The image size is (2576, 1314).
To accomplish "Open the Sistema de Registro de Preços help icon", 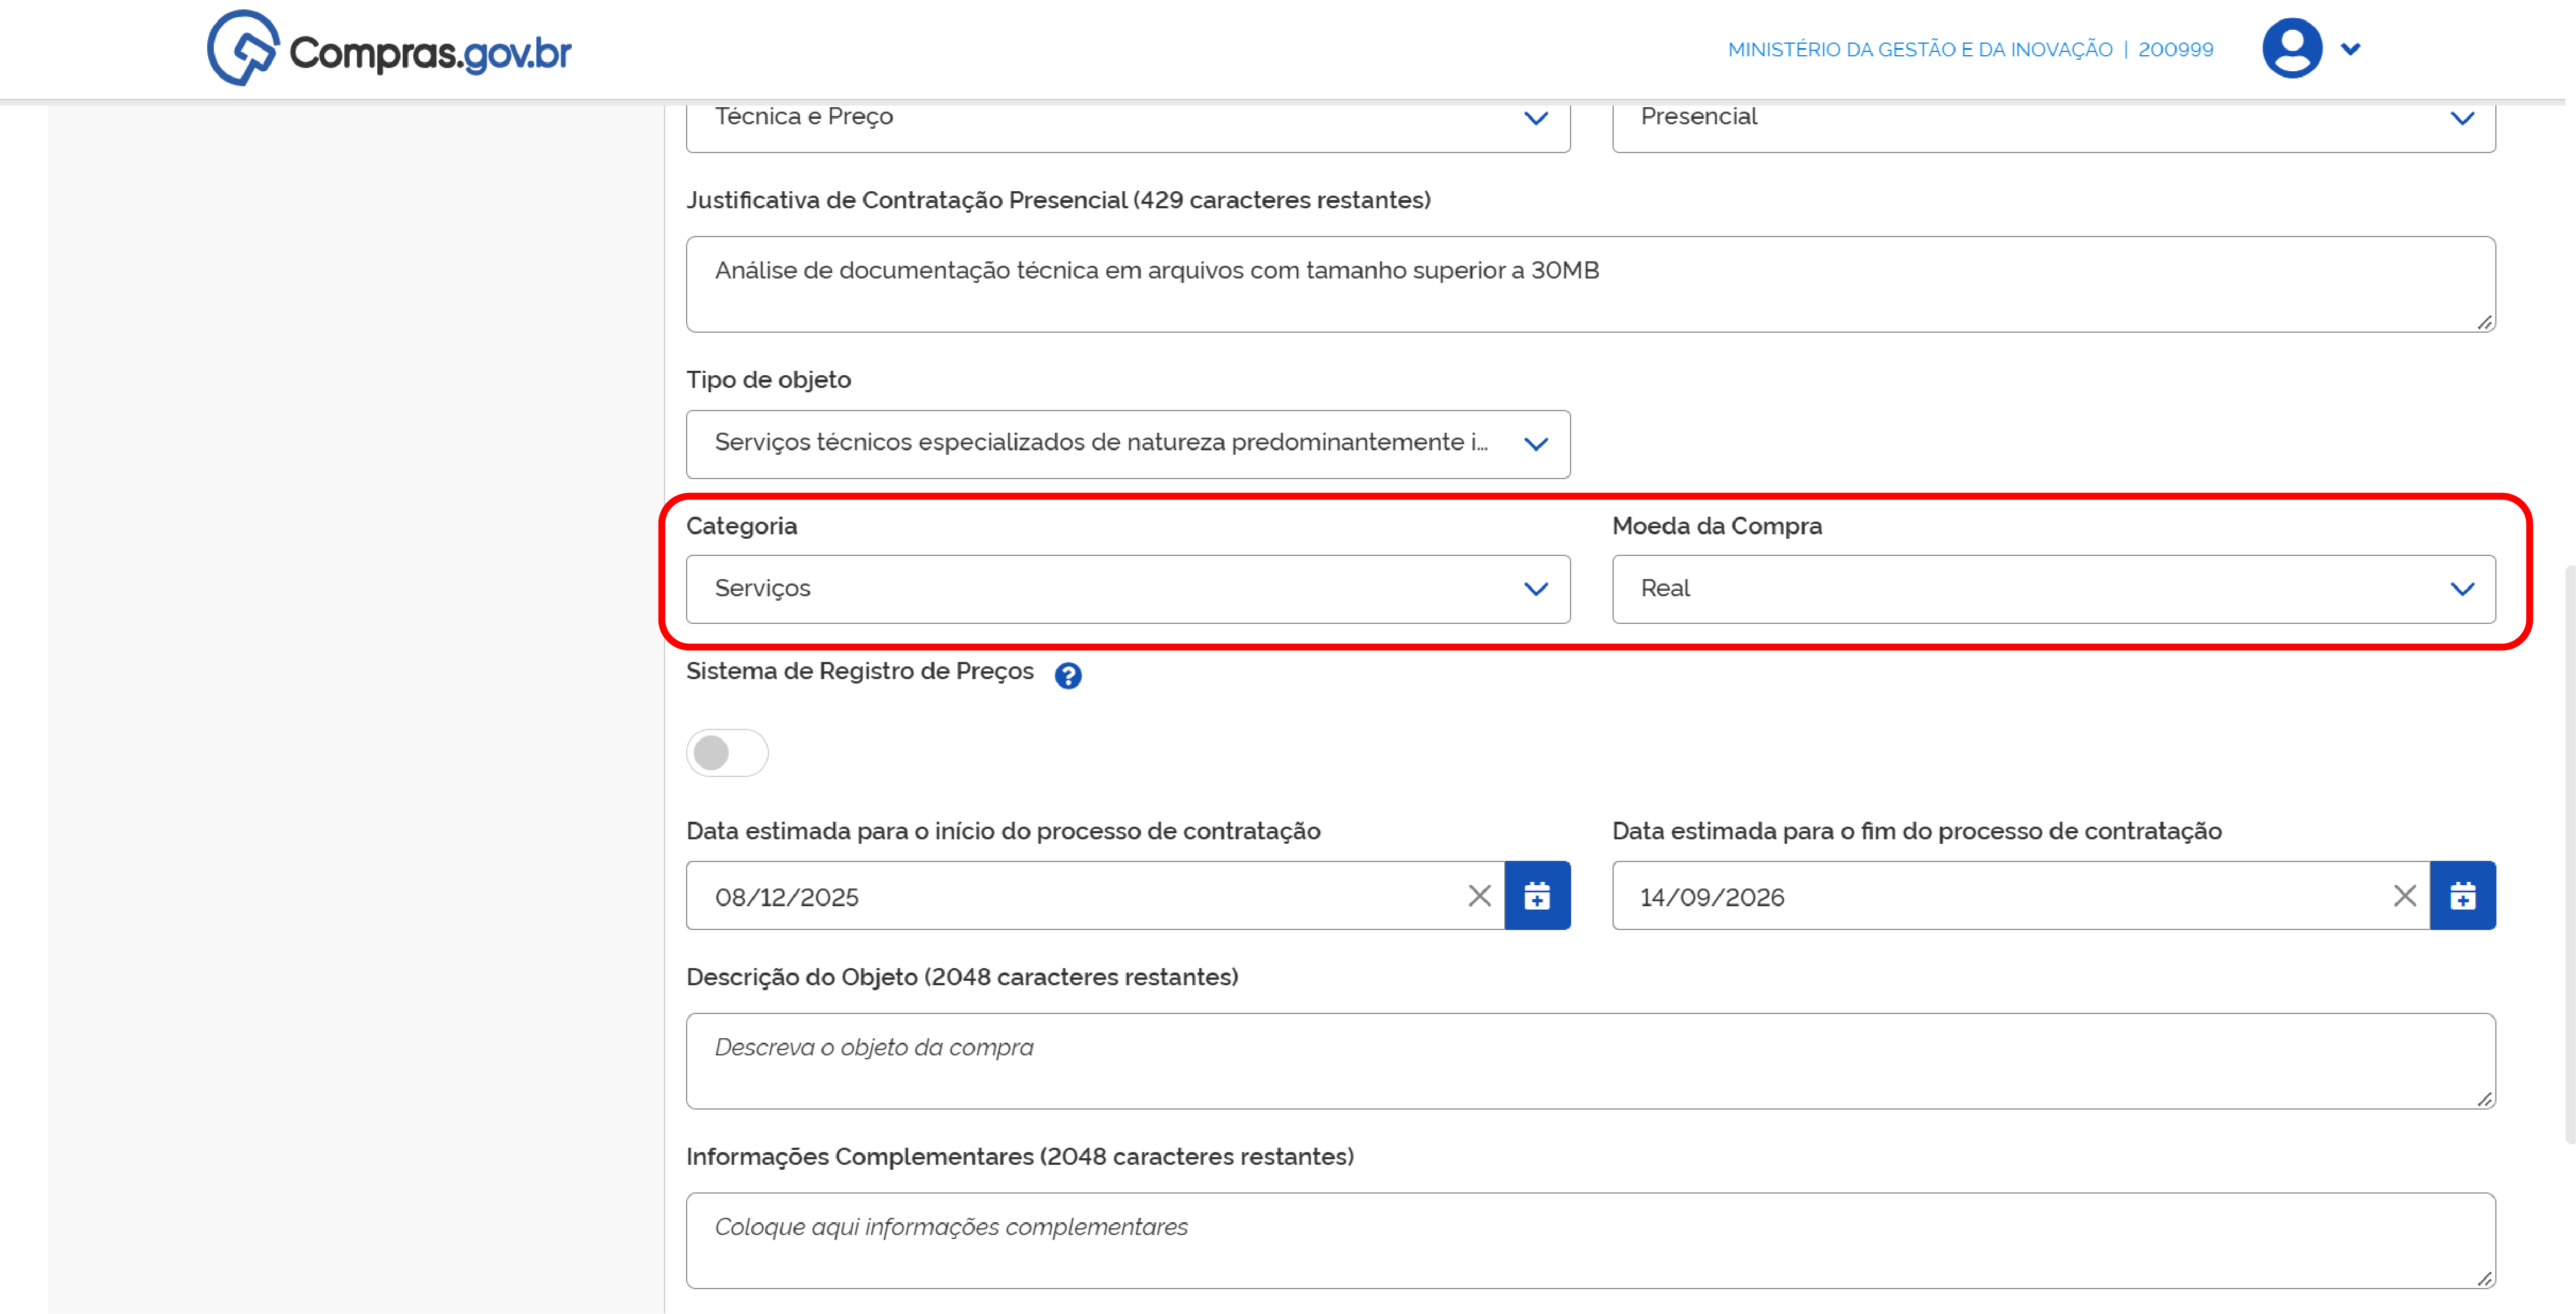I will (x=1068, y=676).
